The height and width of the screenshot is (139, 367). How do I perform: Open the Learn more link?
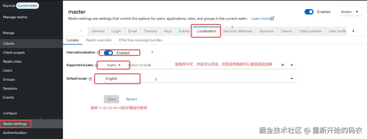coord(263,19)
